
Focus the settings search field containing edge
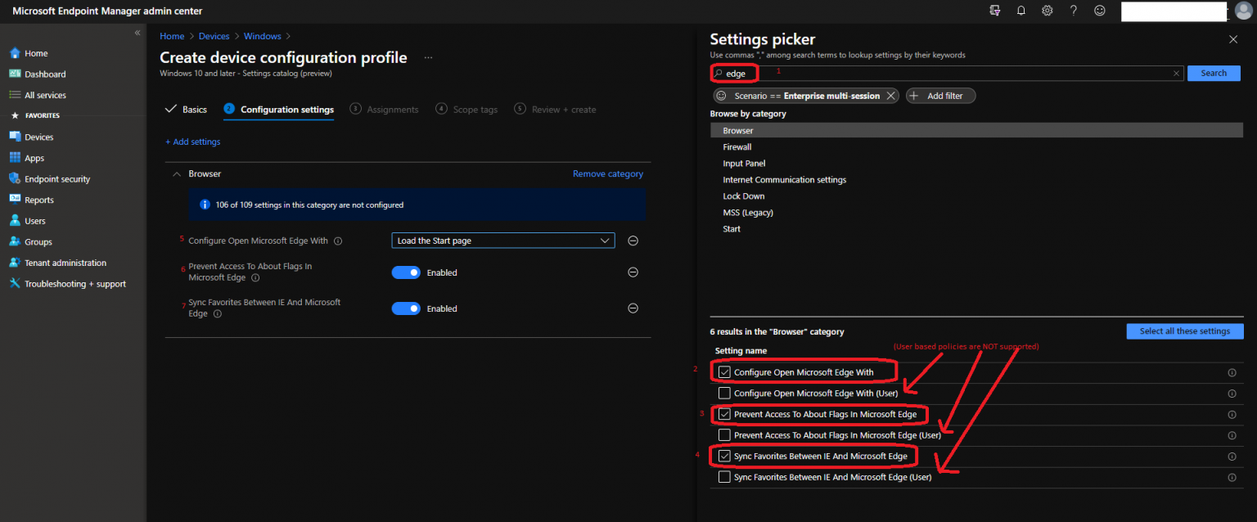click(947, 74)
